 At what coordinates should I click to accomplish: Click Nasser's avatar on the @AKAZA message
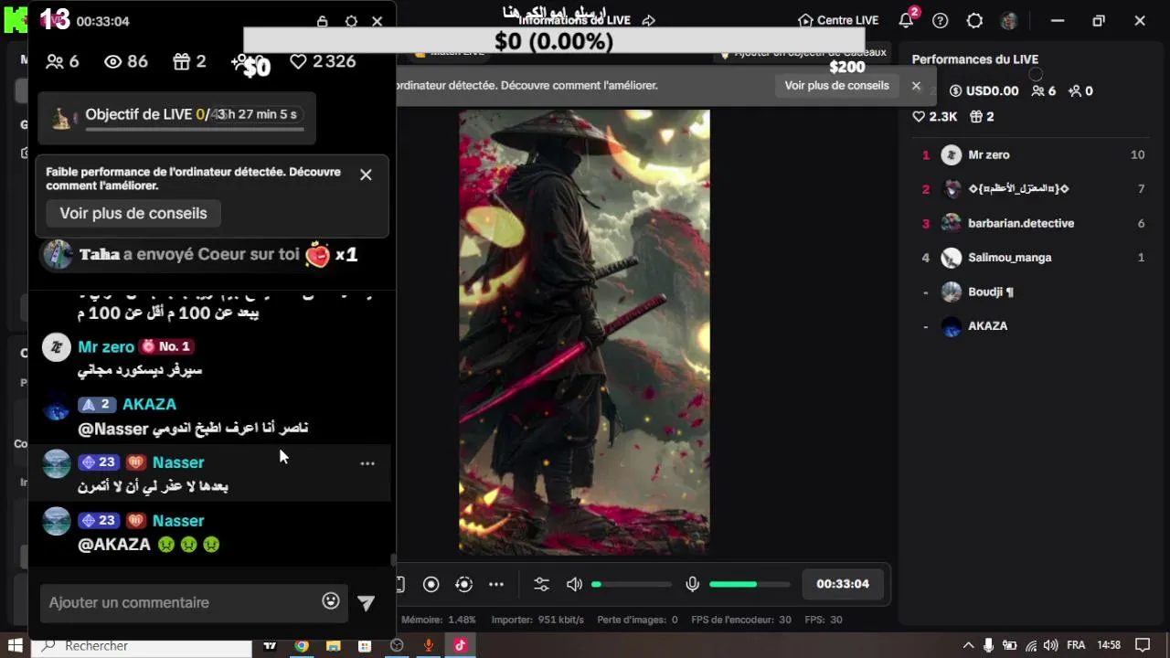[57, 521]
